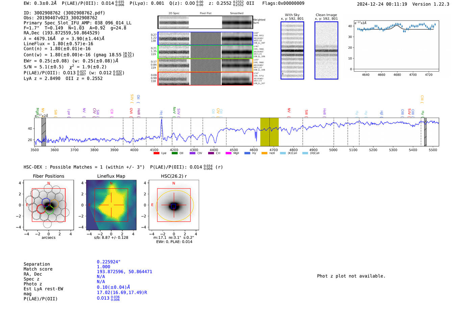Click the red Lyα legend swatch

coord(156,153)
